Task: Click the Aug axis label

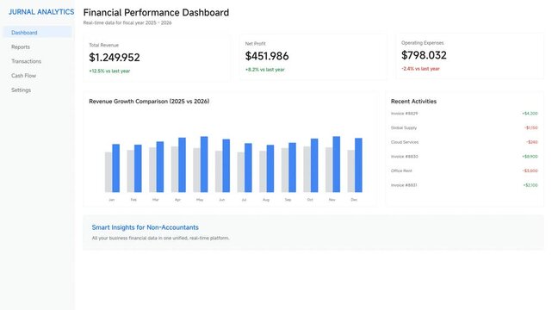Action: [266, 200]
